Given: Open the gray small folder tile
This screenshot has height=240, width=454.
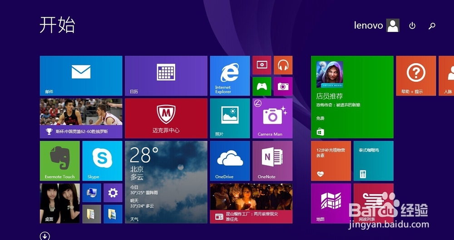Looking at the screenshot, I should [x=92, y=214].
